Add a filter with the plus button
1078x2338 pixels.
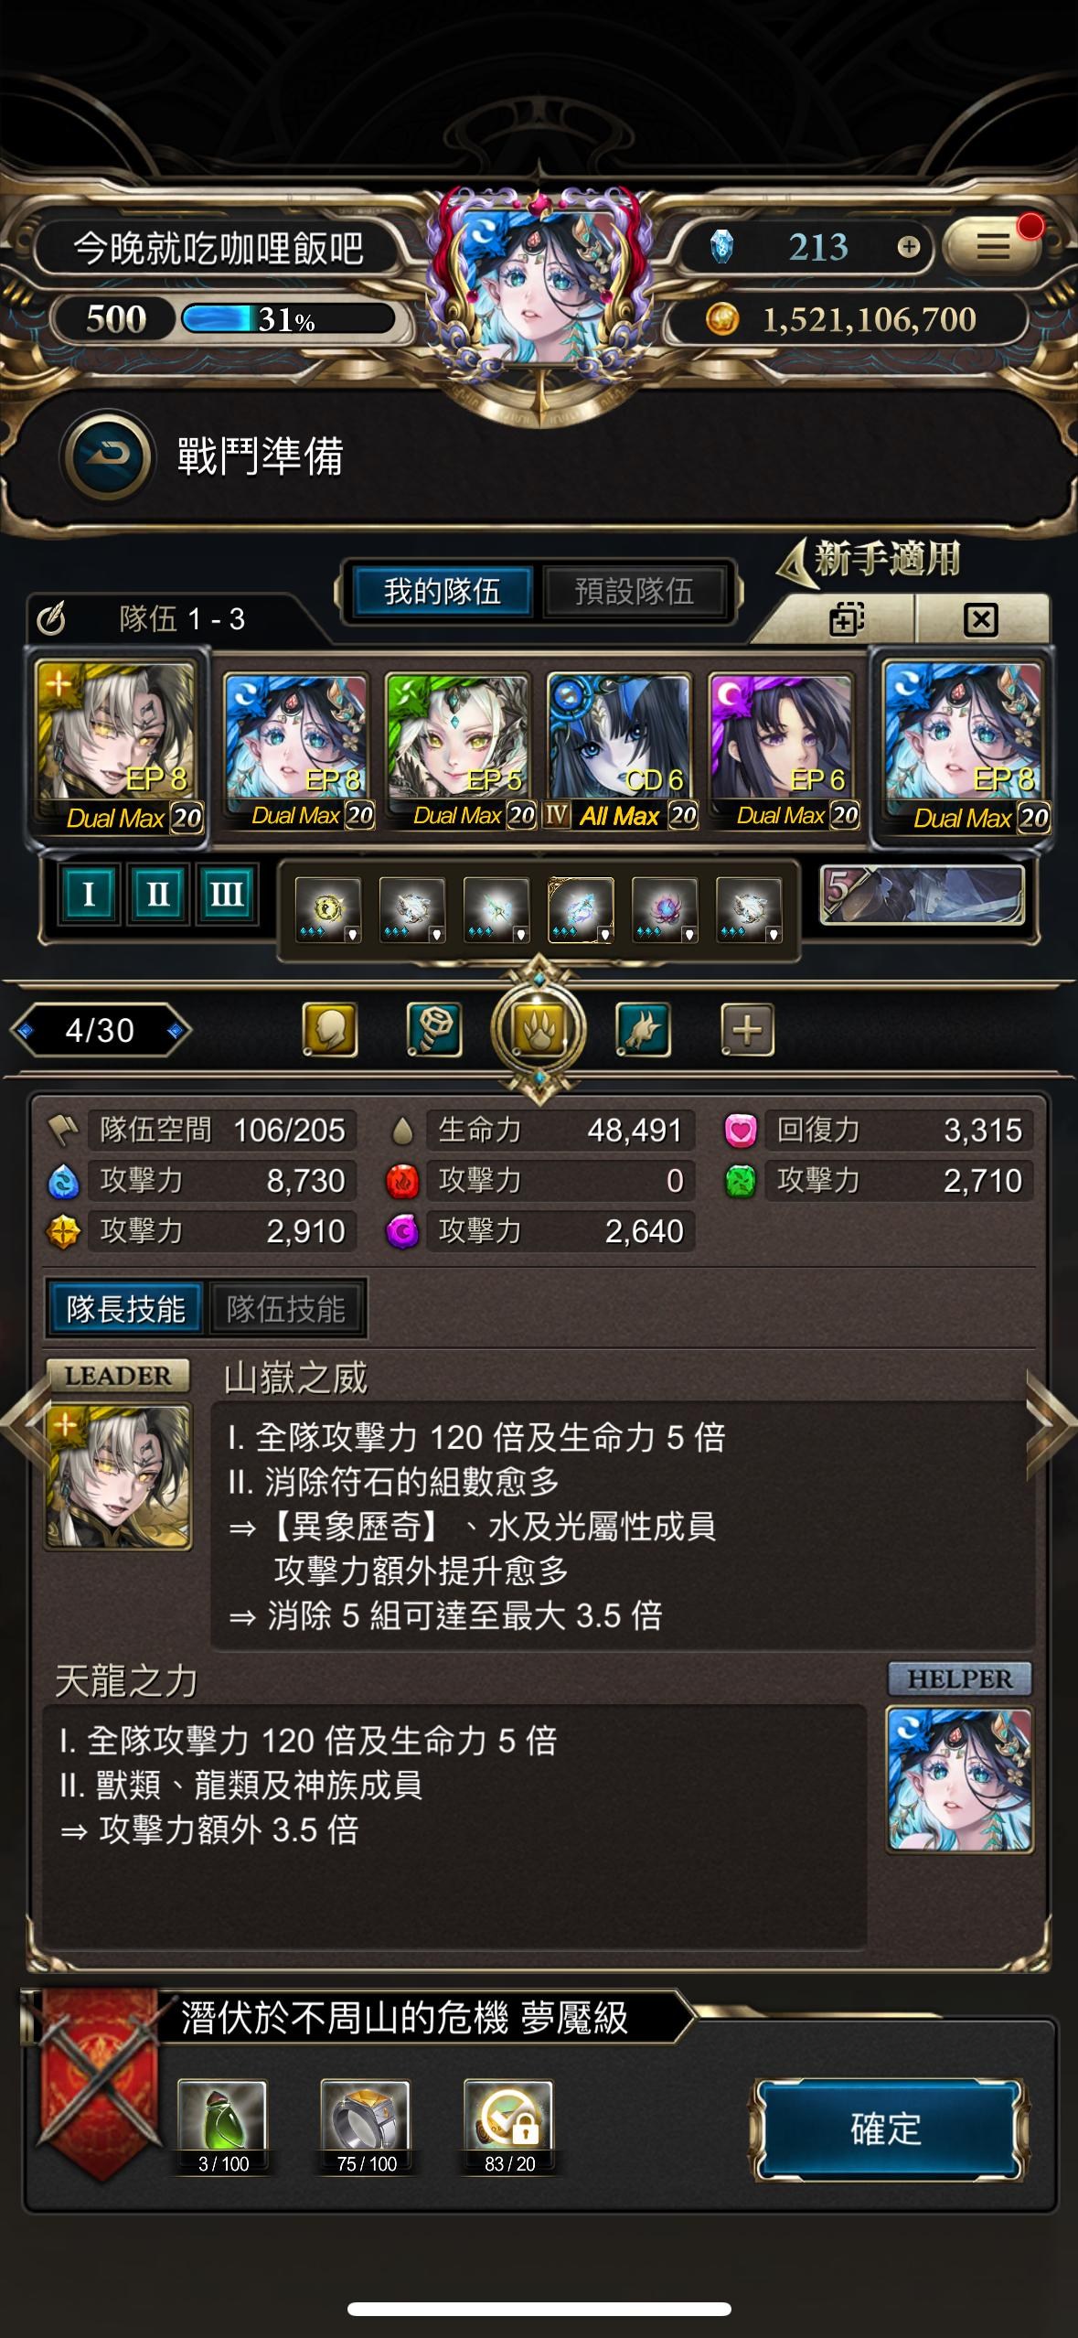[747, 1030]
